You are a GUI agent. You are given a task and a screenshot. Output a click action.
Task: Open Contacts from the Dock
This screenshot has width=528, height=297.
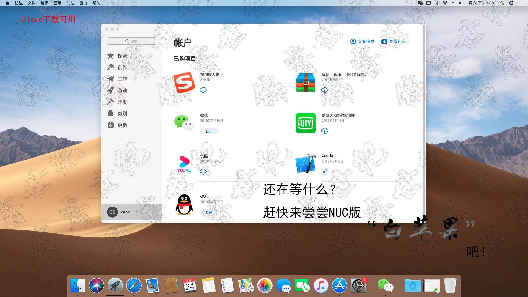pyautogui.click(x=171, y=285)
